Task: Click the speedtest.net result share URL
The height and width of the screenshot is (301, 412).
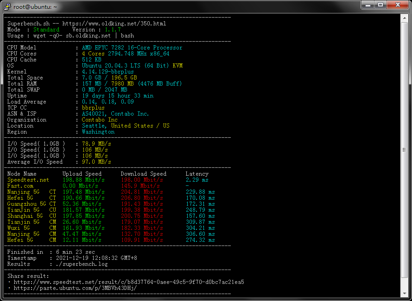Action: tap(129, 282)
